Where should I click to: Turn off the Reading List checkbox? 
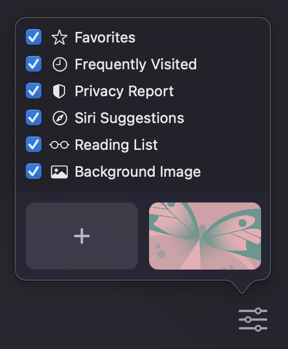34,144
